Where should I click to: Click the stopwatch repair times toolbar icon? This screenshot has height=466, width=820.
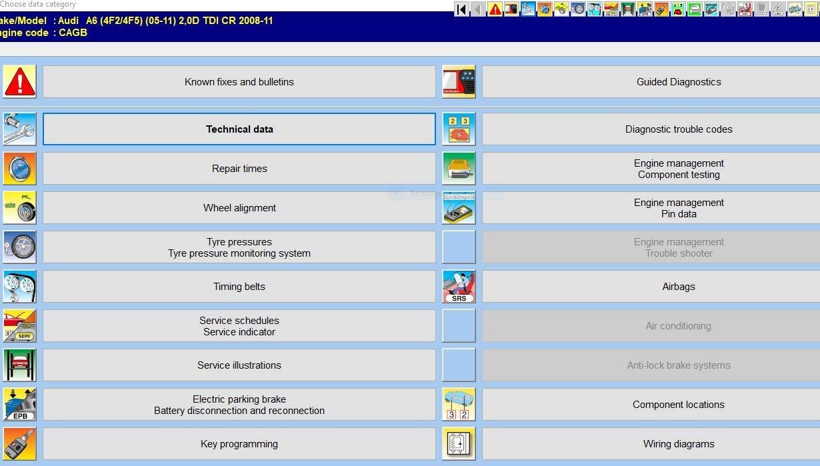pyautogui.click(x=544, y=9)
